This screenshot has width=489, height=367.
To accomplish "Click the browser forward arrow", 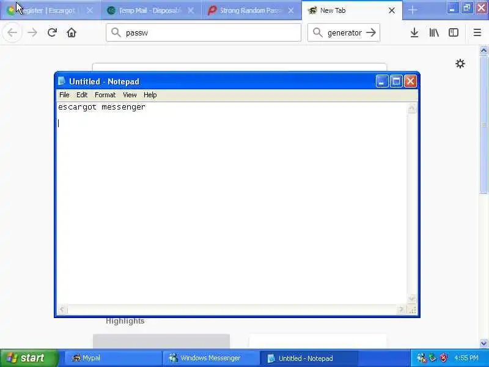I will pyautogui.click(x=32, y=32).
